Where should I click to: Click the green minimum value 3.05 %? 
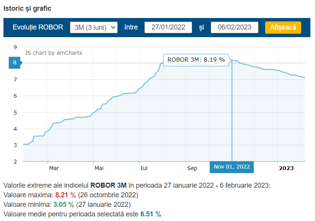[63, 204]
